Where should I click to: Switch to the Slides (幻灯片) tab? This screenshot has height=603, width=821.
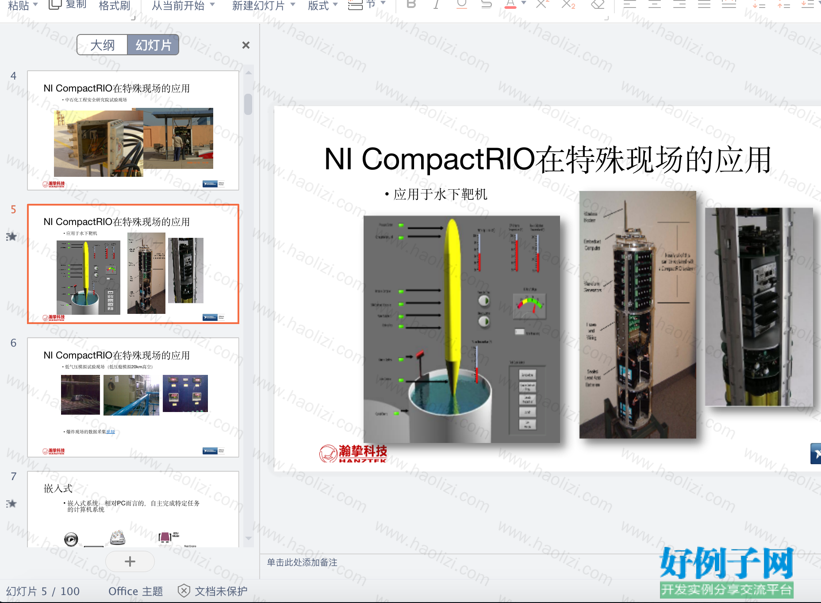tap(153, 45)
